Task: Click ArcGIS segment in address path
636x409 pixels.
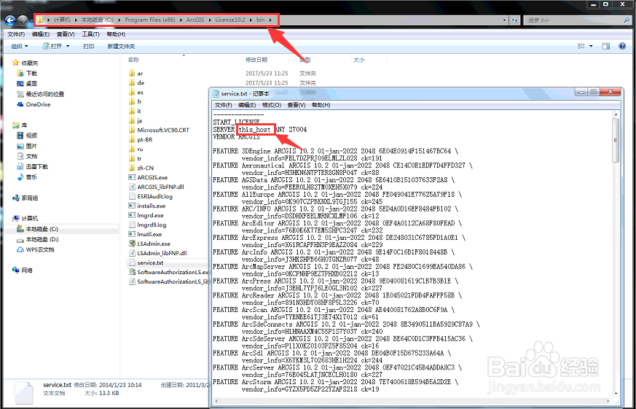Action: click(x=195, y=20)
